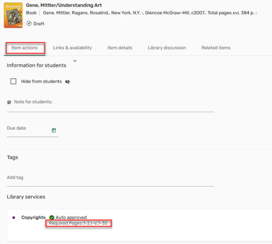272x244 pixels.
Task: Go to the Library discussion tab
Action: click(167, 48)
